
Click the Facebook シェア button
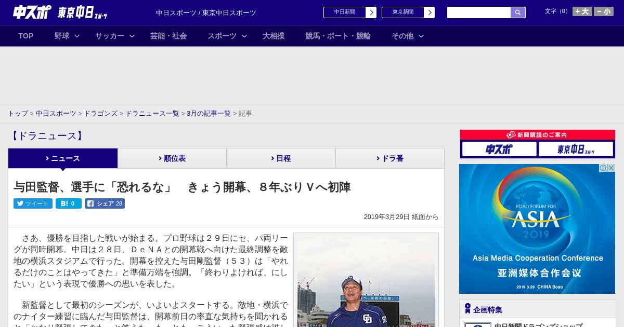pos(105,203)
